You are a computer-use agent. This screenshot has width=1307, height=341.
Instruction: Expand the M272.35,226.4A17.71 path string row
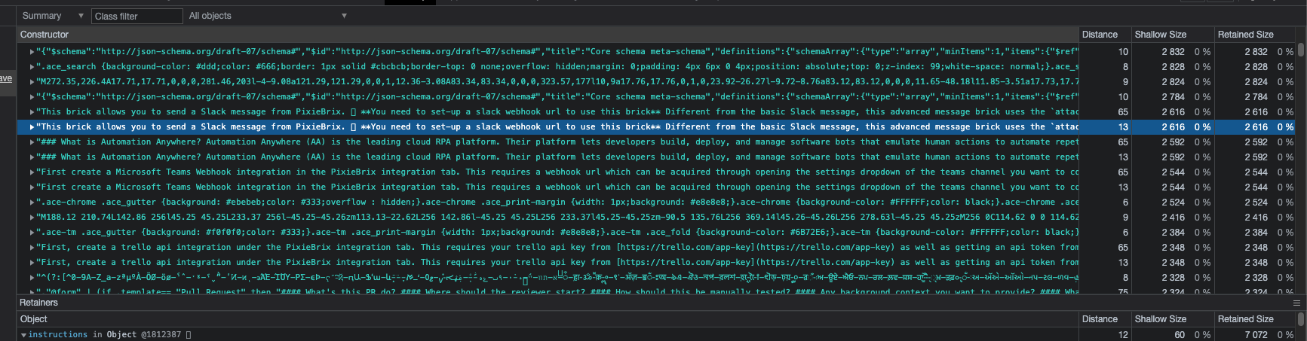(x=32, y=82)
